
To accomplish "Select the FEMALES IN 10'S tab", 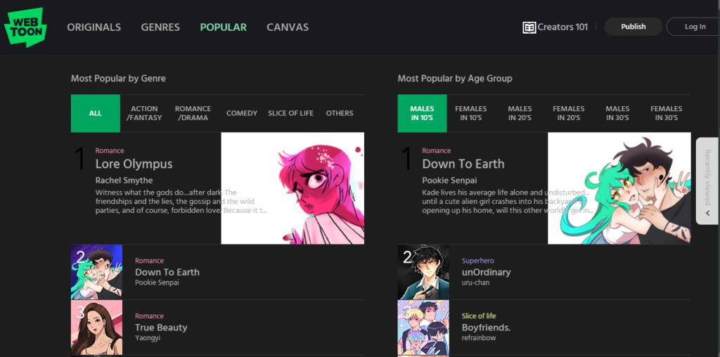I will pos(470,113).
